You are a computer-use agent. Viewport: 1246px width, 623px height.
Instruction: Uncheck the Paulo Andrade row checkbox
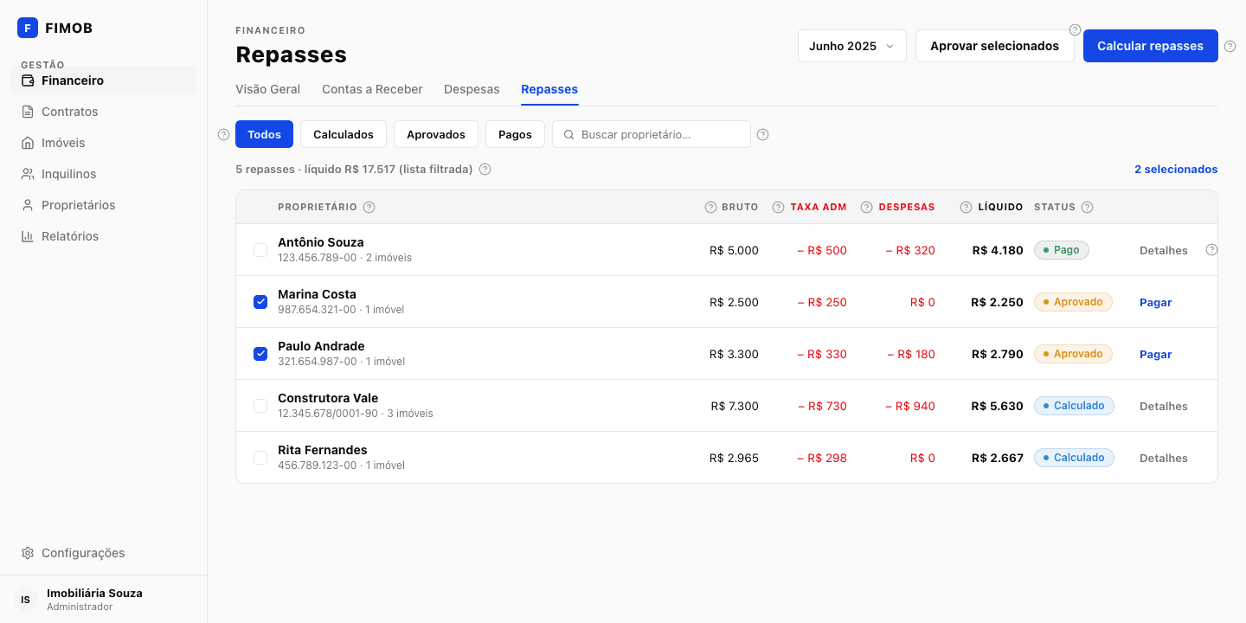click(x=260, y=354)
